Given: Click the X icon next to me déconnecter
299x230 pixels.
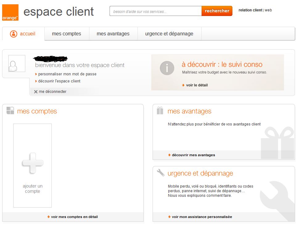Looking at the screenshot, I should click(36, 92).
